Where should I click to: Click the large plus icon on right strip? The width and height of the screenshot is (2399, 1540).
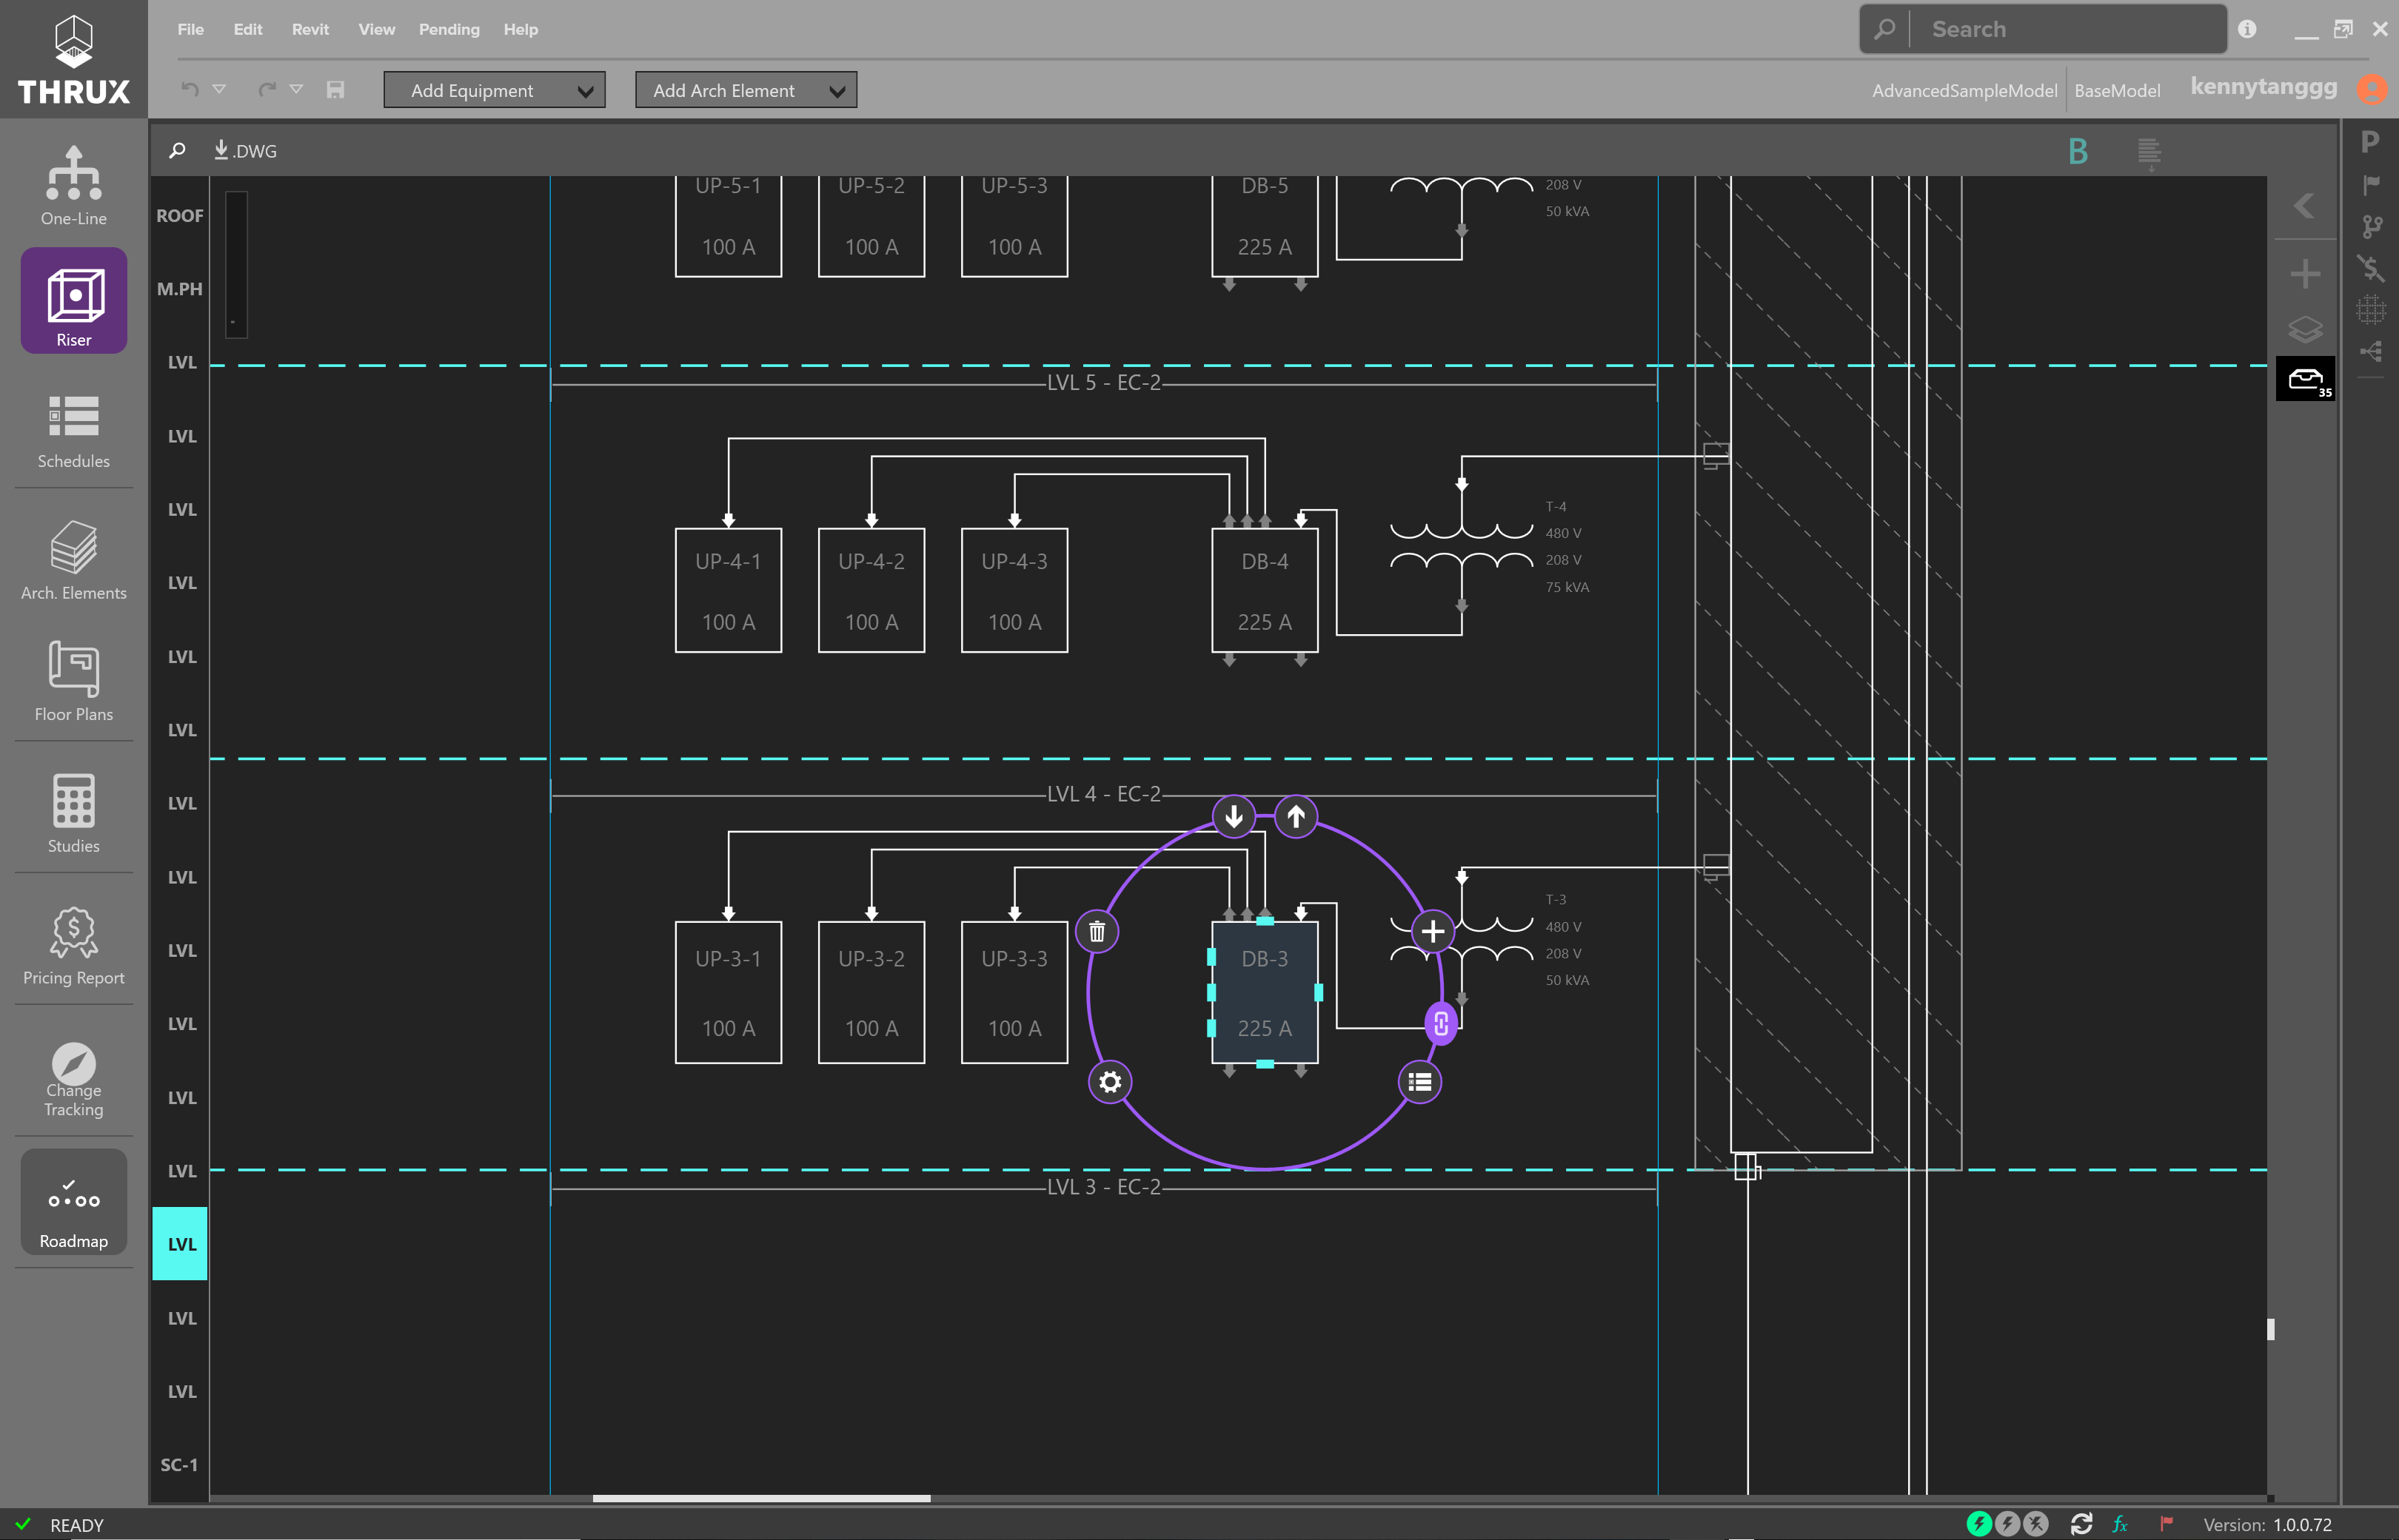[x=2305, y=273]
